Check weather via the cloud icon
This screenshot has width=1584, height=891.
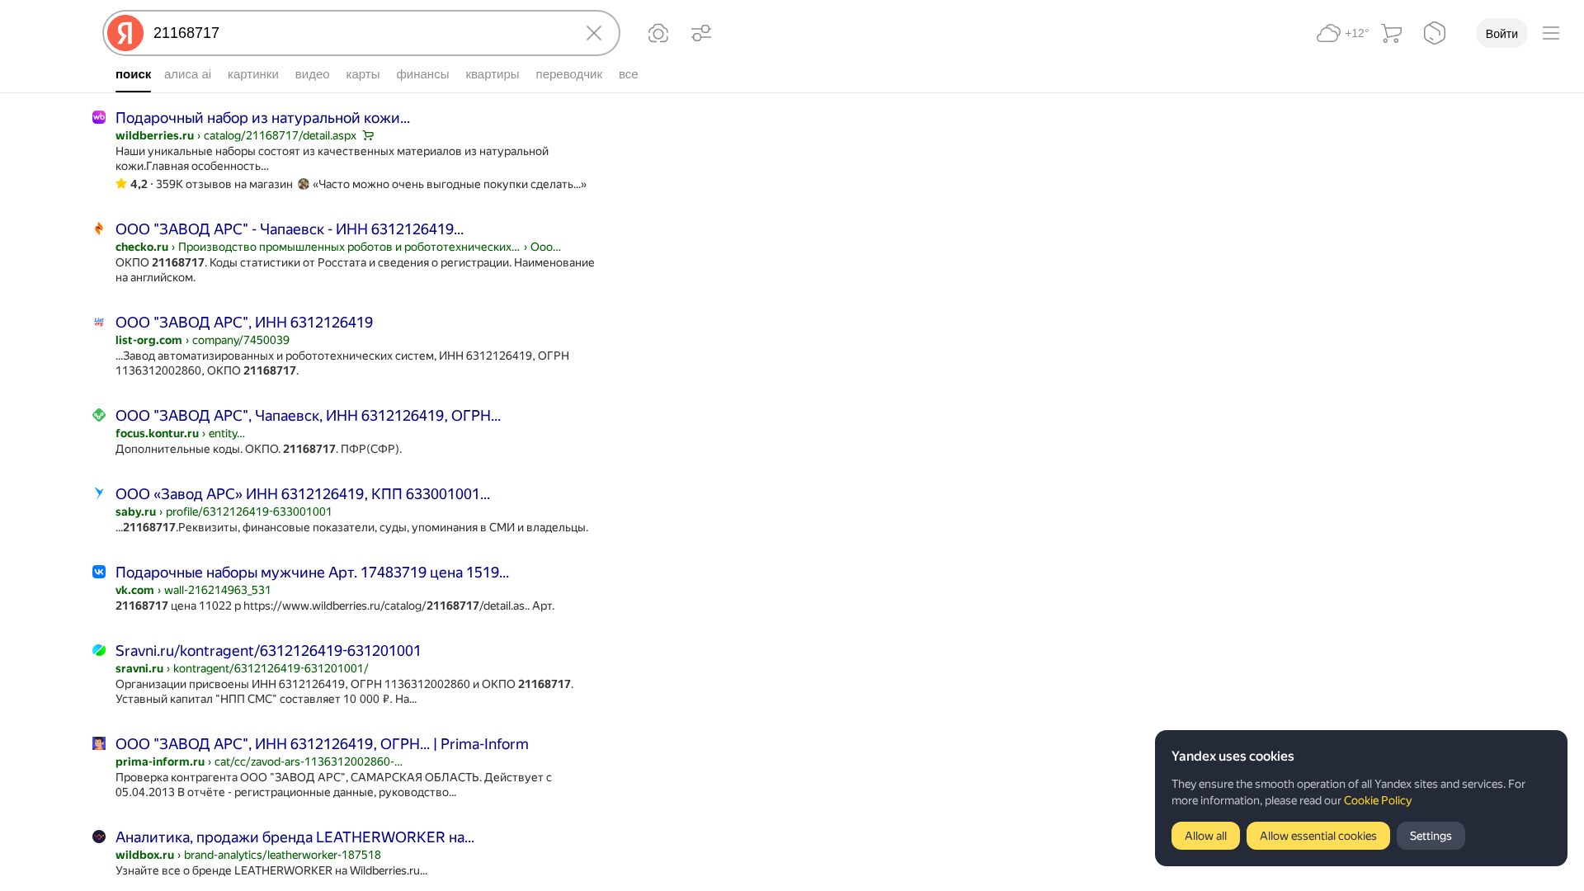[1341, 33]
